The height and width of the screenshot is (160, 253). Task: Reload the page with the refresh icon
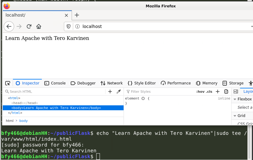29,26
